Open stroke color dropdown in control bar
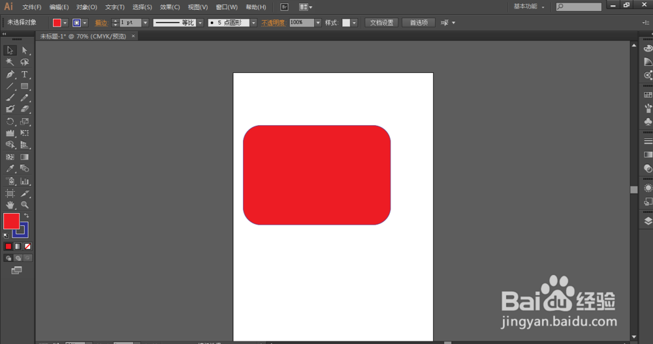The width and height of the screenshot is (653, 344). pos(85,23)
